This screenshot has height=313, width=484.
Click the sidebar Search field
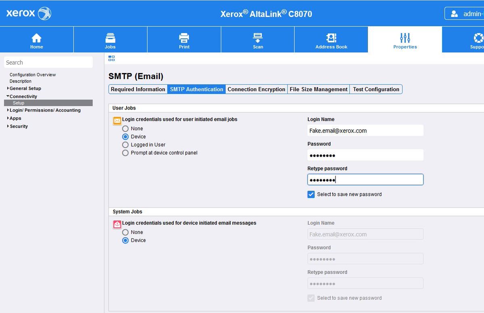pos(48,63)
